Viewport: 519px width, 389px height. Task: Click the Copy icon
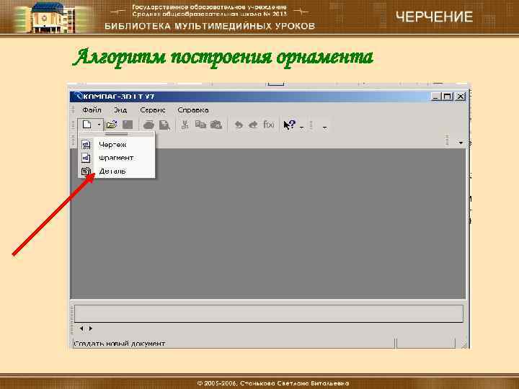[x=200, y=125]
